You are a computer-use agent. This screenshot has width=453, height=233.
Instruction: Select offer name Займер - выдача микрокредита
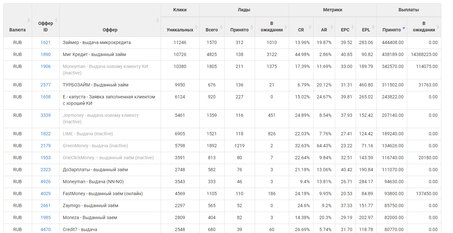pos(97,42)
